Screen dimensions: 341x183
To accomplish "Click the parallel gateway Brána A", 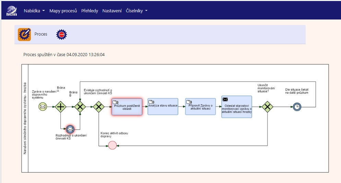I will (61, 107).
